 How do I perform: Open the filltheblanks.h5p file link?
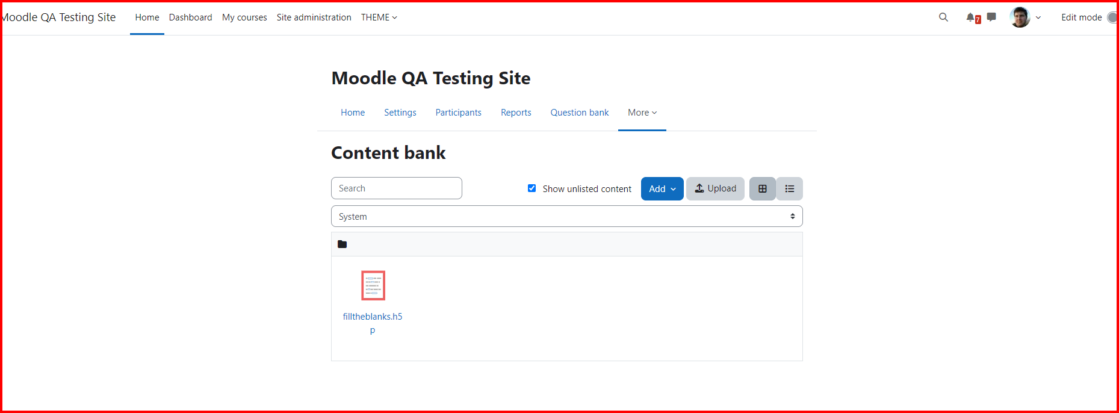(x=373, y=323)
